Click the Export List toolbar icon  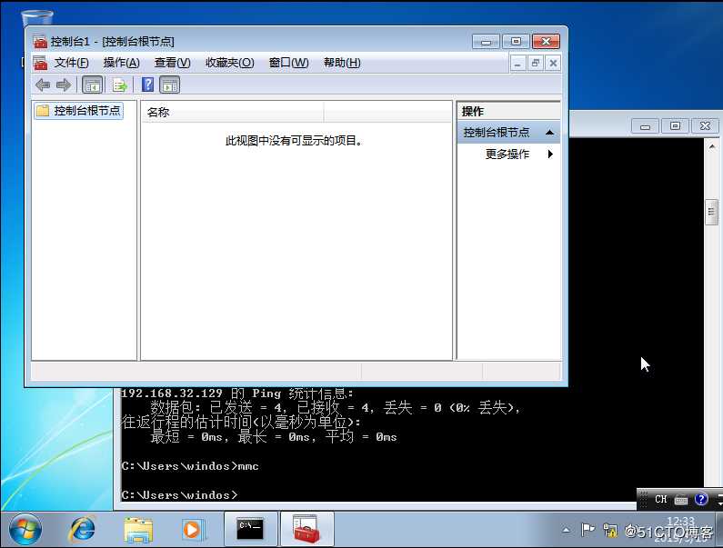click(119, 85)
